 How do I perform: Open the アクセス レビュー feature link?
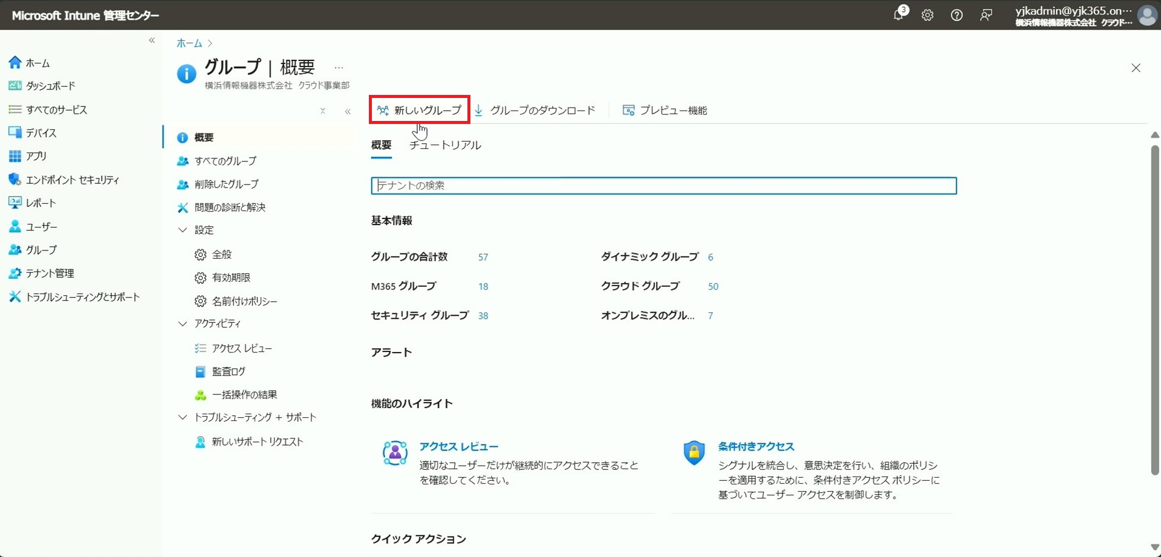click(x=459, y=447)
